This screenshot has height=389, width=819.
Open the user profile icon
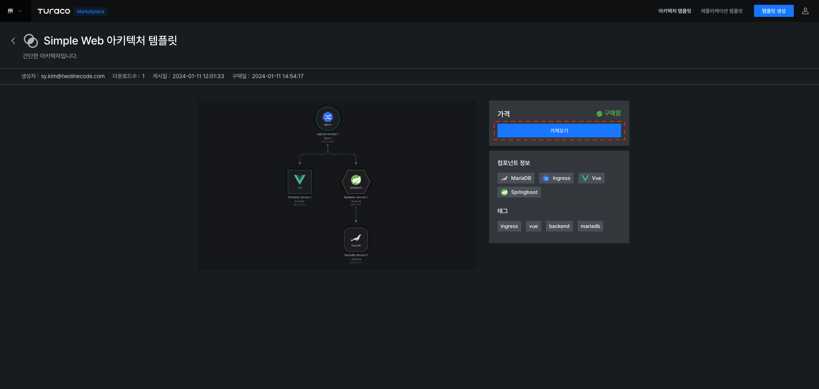(x=805, y=11)
